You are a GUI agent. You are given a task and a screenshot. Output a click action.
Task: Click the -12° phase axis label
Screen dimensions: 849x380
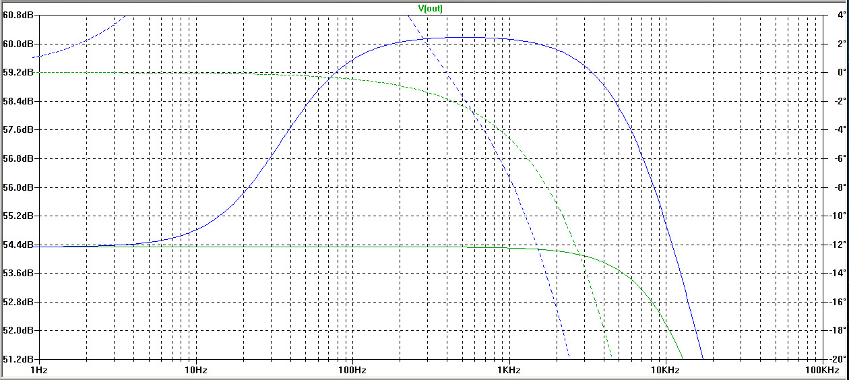[x=836, y=245]
